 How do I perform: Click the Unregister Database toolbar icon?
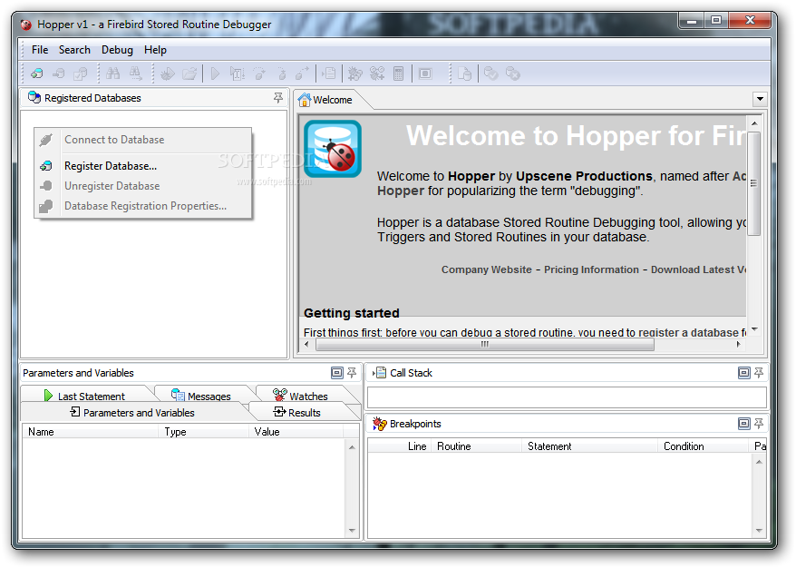click(x=58, y=73)
